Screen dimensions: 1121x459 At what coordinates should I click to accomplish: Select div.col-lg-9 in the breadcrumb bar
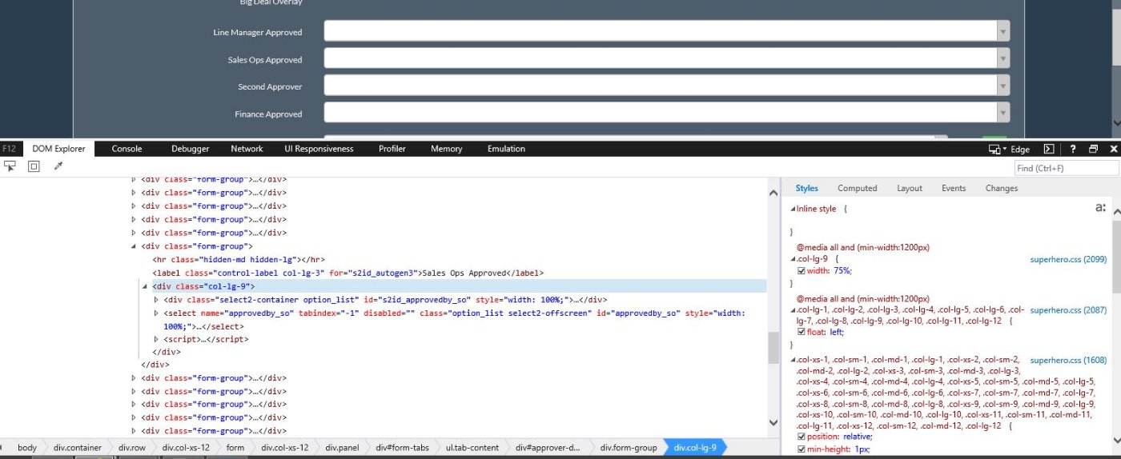695,448
